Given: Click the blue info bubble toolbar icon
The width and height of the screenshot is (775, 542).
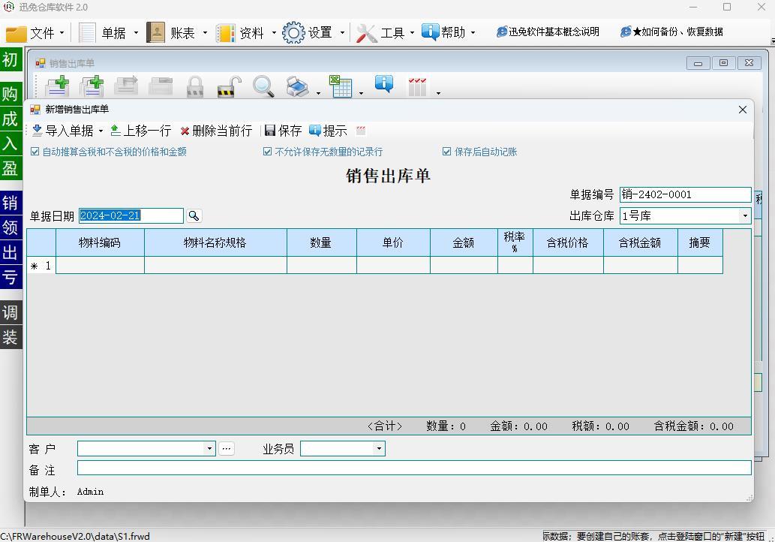Looking at the screenshot, I should (383, 84).
